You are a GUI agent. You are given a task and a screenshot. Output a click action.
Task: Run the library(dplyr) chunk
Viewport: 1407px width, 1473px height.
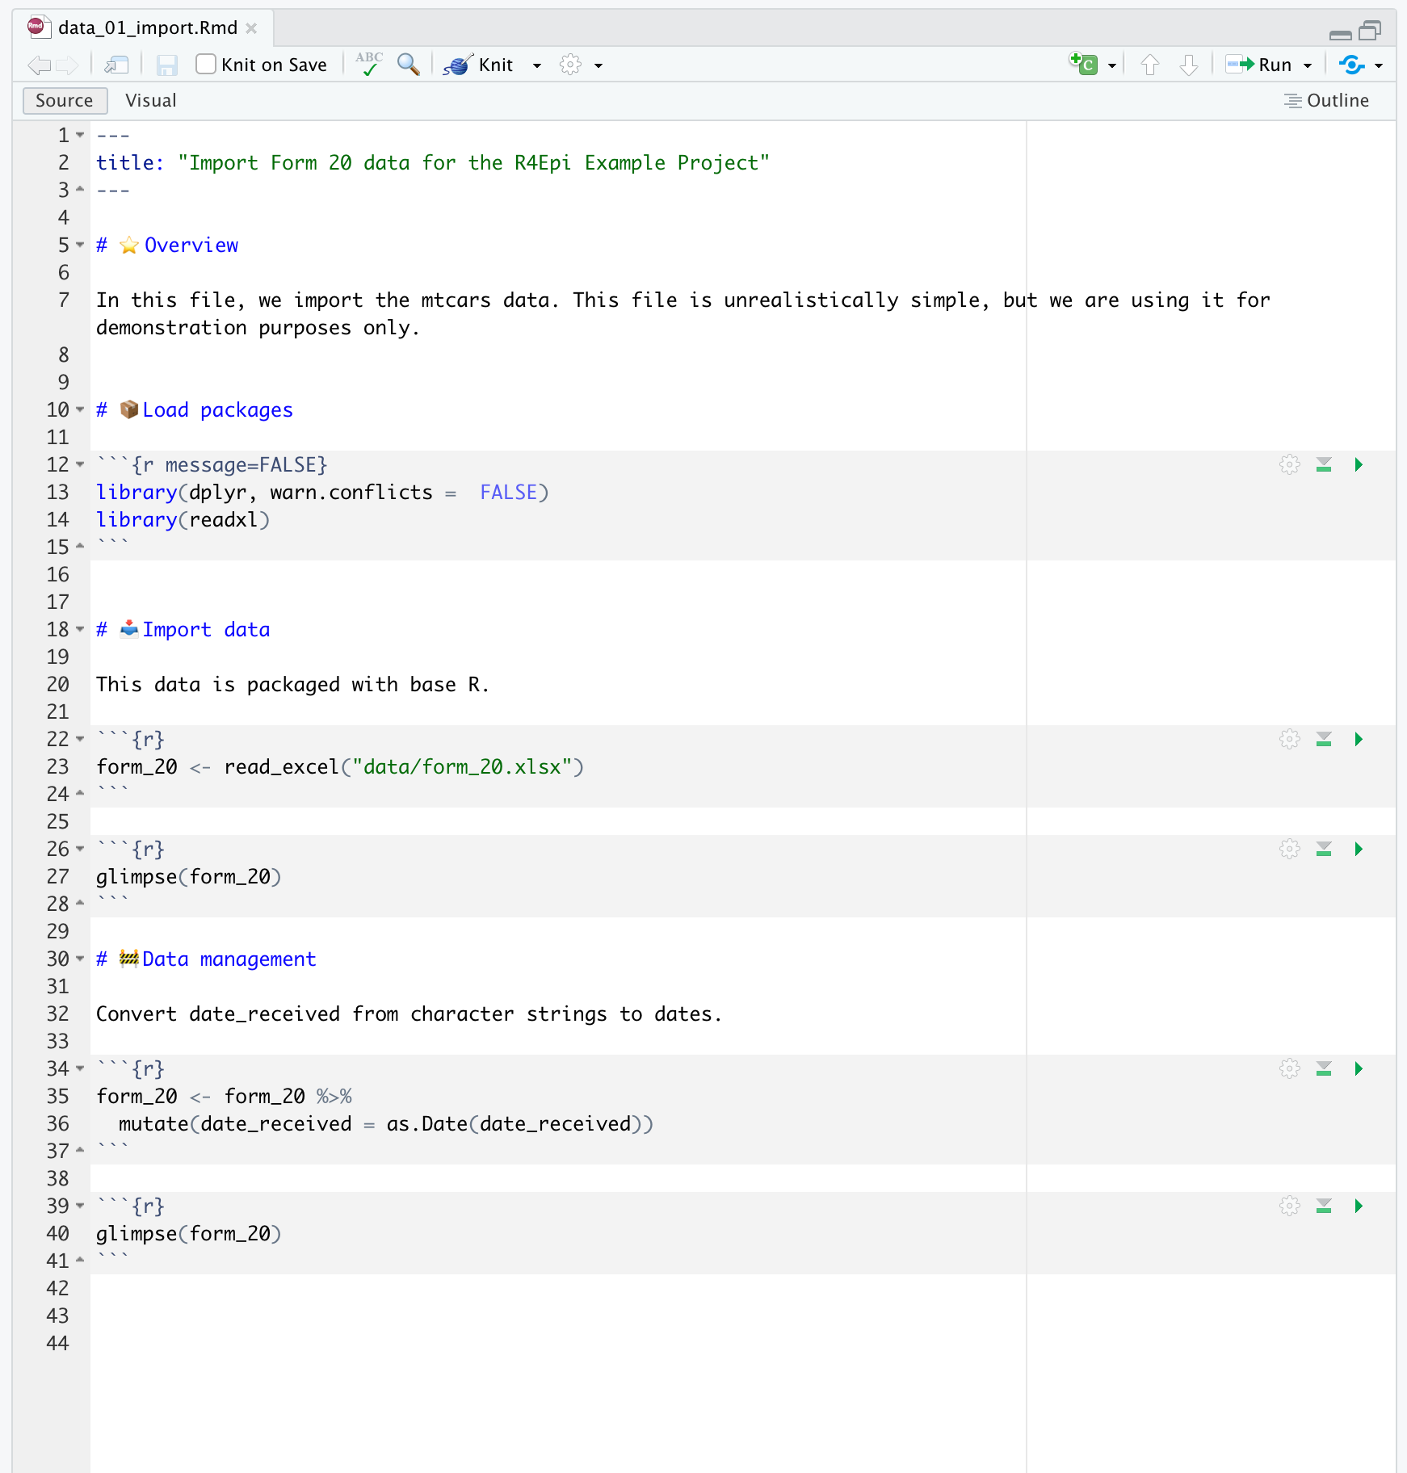[1359, 465]
